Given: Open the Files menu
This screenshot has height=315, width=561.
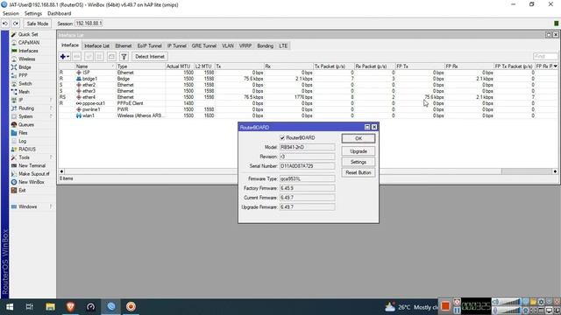Looking at the screenshot, I should (x=23, y=133).
